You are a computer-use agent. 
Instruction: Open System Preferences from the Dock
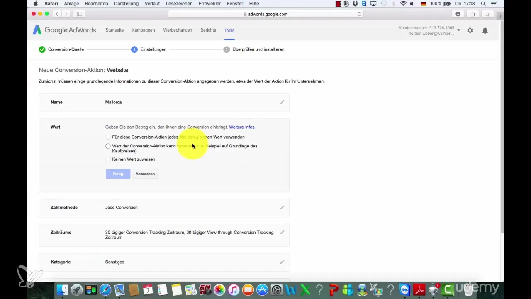pos(276,289)
